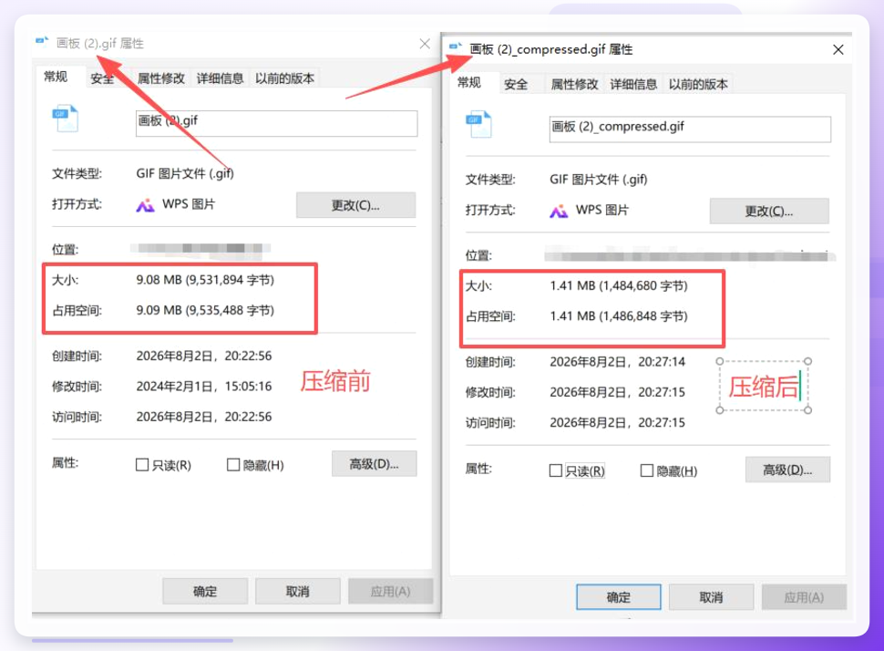Open 详细信息 tab in compressed.gif window
Viewport: 884px width, 651px height.
[x=633, y=85]
